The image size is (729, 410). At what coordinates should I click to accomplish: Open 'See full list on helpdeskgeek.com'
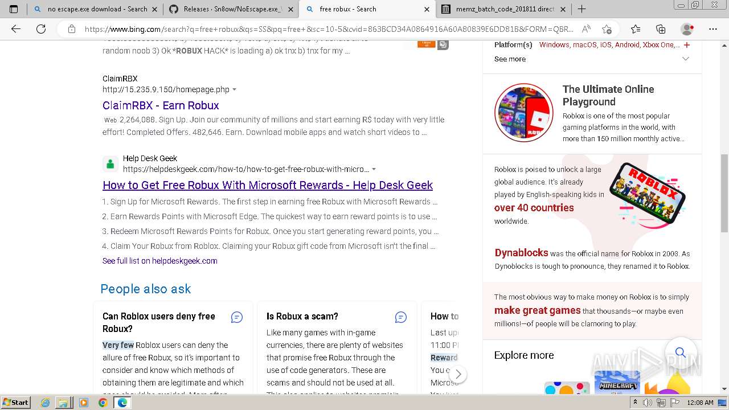tap(160, 261)
